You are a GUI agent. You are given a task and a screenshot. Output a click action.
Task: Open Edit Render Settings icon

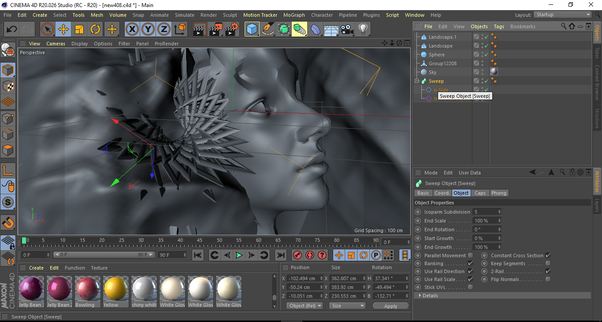(232, 30)
